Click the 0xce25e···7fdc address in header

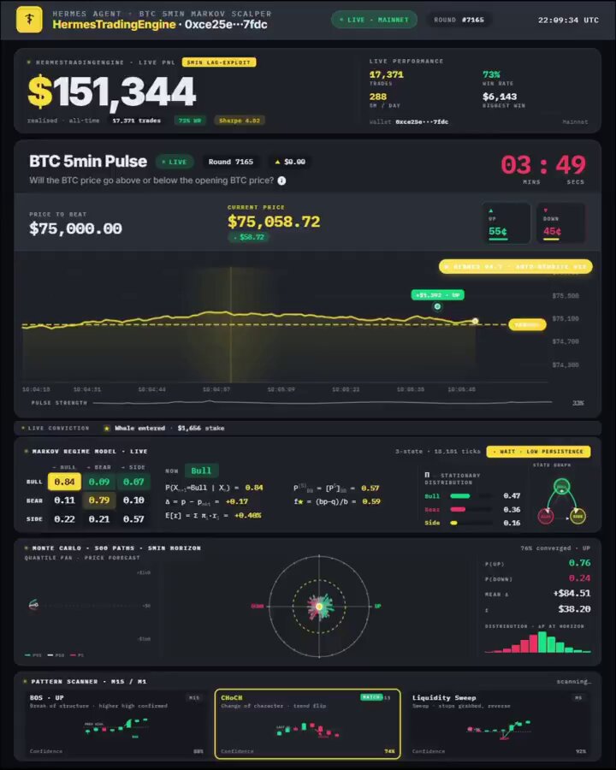coord(226,25)
